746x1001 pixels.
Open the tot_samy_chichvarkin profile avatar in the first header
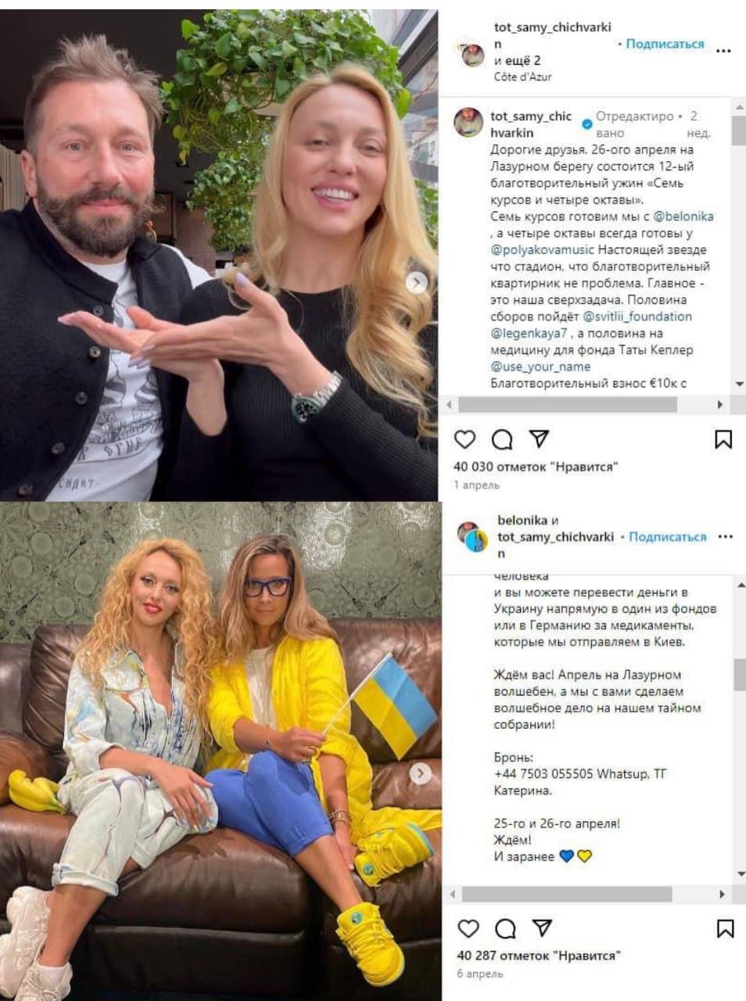472,54
